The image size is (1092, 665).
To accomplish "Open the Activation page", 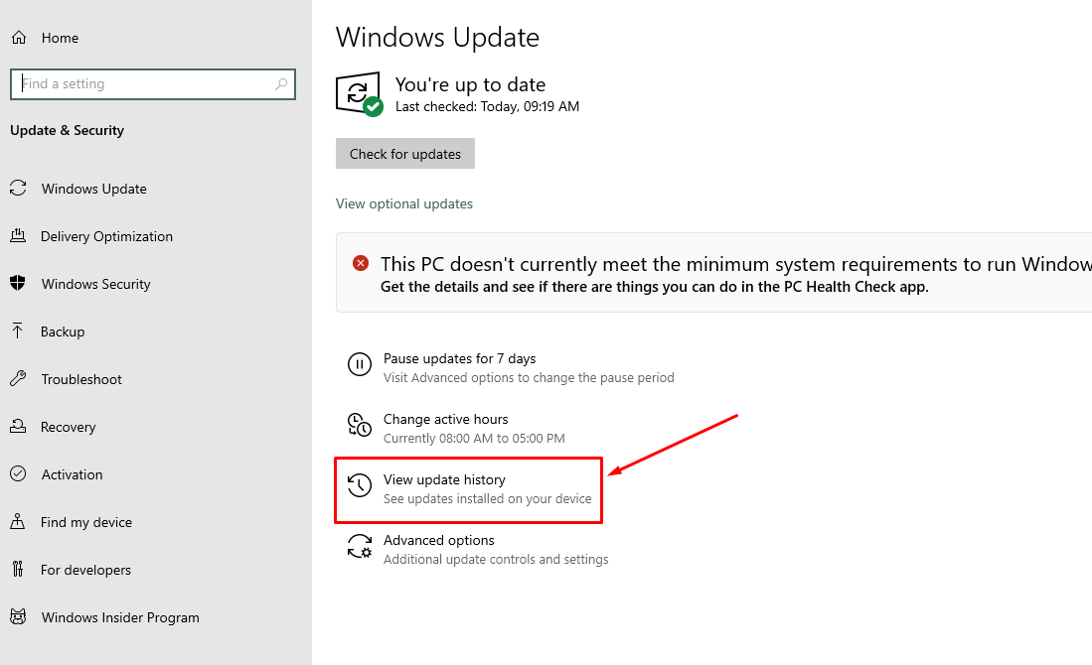I will pyautogui.click(x=72, y=475).
